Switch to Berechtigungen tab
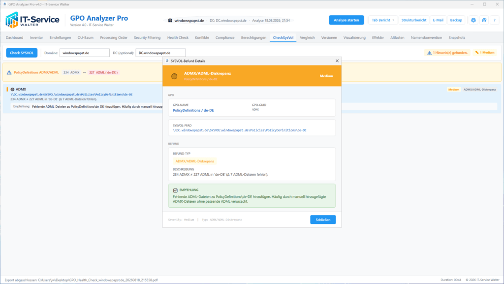The height and width of the screenshot is (284, 504). coord(253,37)
